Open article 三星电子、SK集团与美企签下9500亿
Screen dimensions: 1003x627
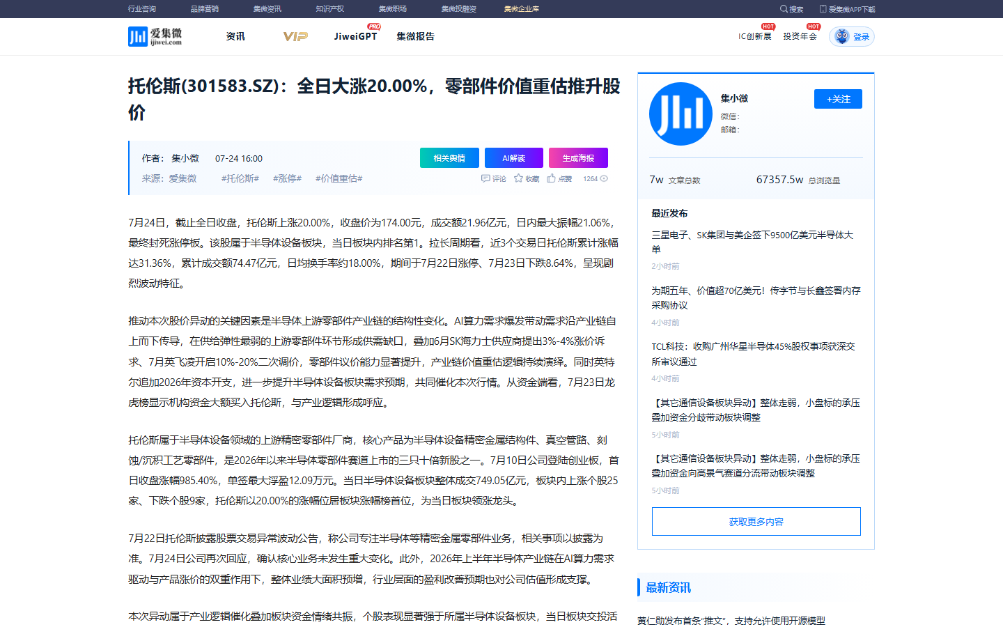pos(752,242)
